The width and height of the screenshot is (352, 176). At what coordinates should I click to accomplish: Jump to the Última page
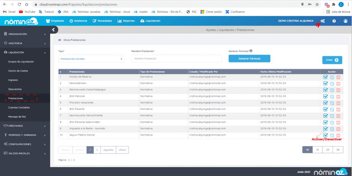click(x=122, y=150)
